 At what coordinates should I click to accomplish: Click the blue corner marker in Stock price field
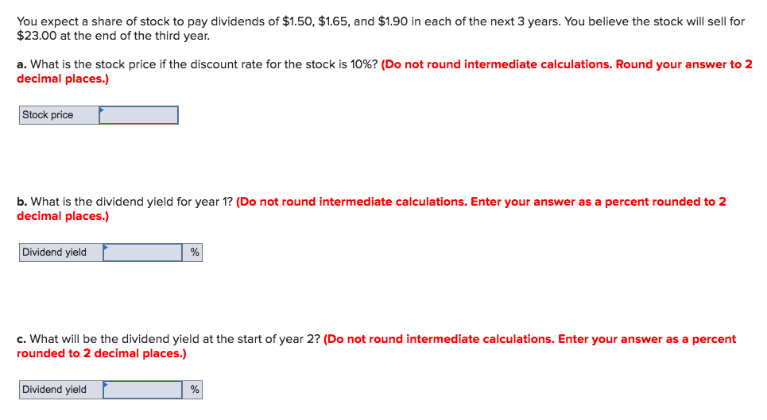[x=102, y=110]
